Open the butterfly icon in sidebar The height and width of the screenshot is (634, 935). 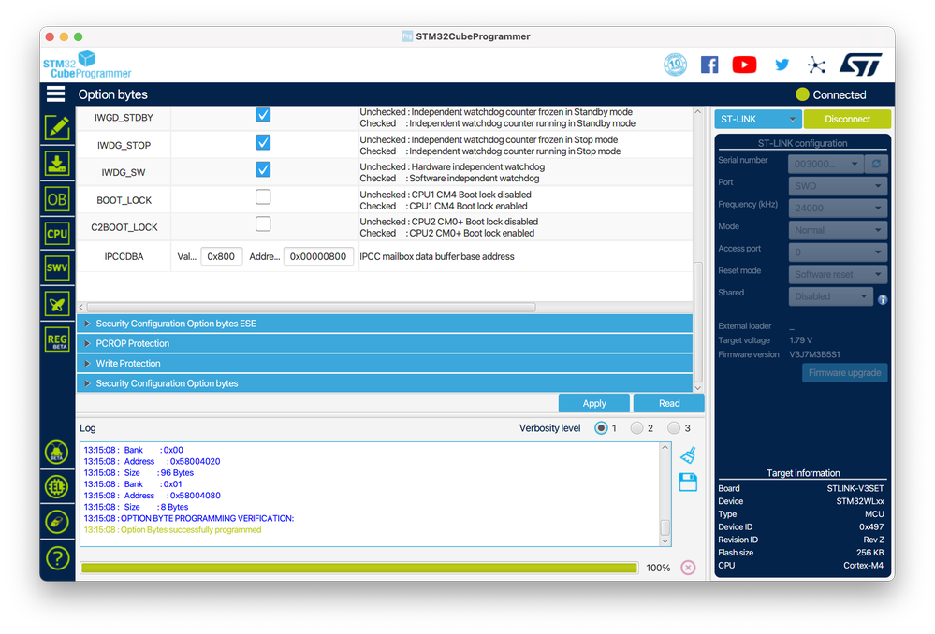(57, 305)
